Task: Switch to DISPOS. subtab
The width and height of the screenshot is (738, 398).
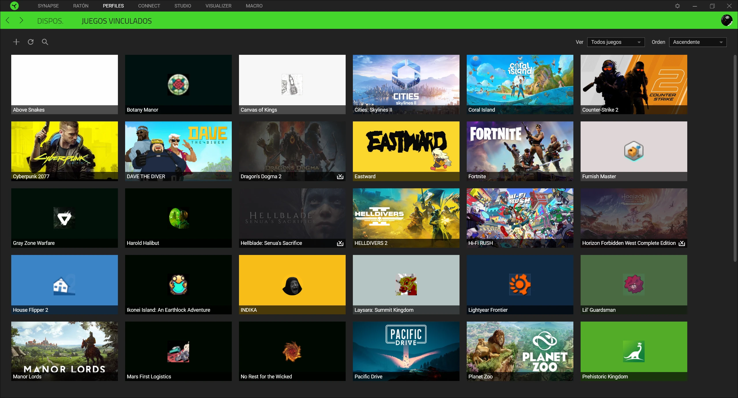Action: (x=50, y=21)
